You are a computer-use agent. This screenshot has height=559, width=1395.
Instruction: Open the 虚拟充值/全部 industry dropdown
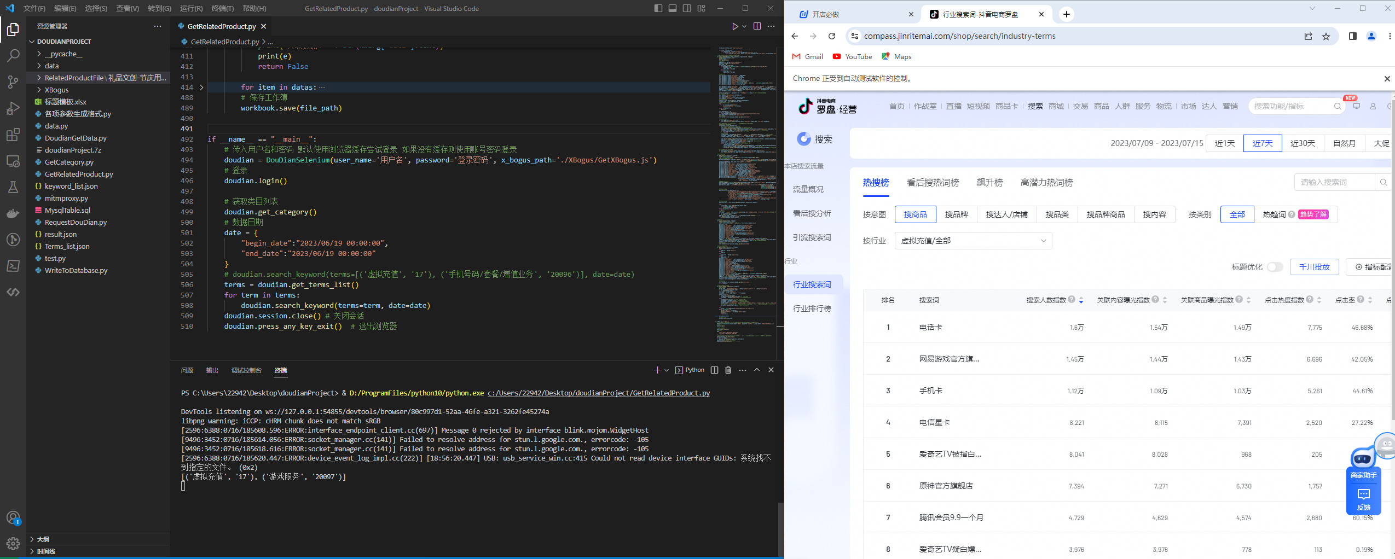(x=973, y=241)
